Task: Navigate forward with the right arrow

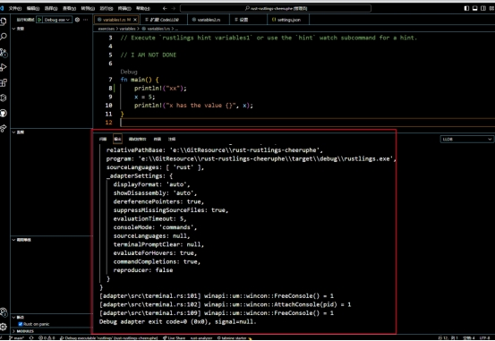Action: click(x=173, y=8)
